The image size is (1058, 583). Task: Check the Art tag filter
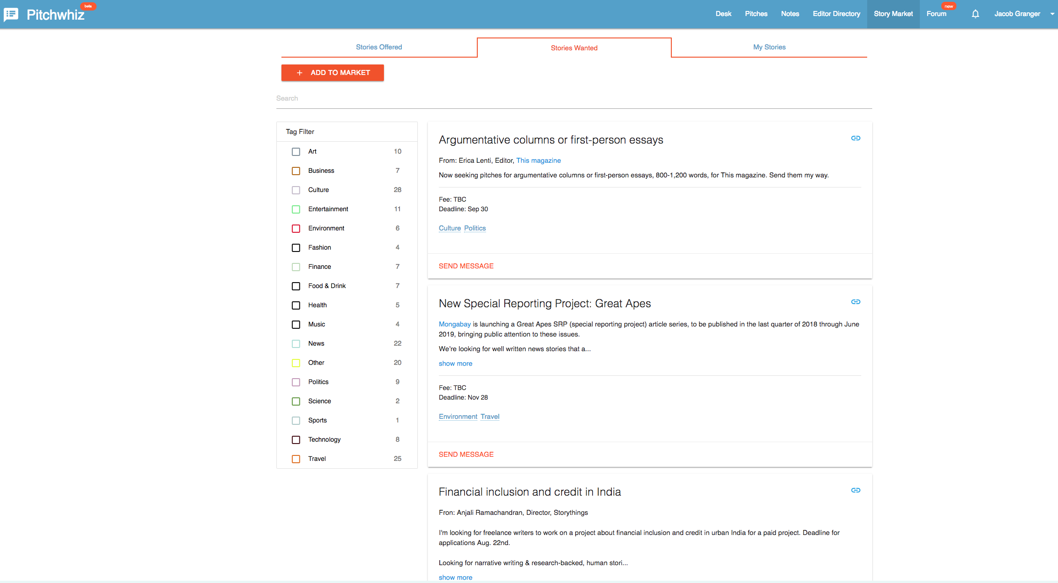pyautogui.click(x=296, y=151)
